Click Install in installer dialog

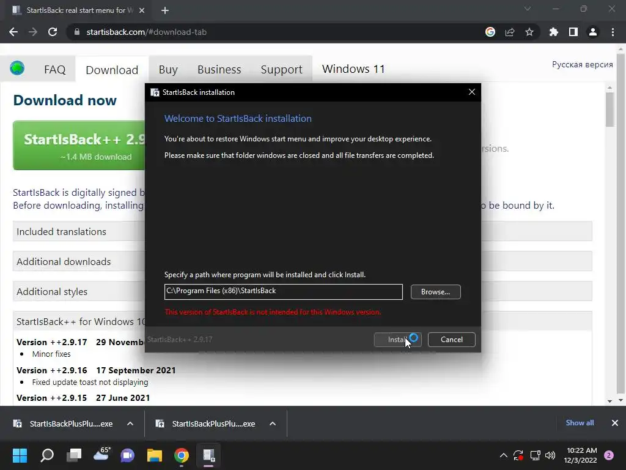click(397, 339)
